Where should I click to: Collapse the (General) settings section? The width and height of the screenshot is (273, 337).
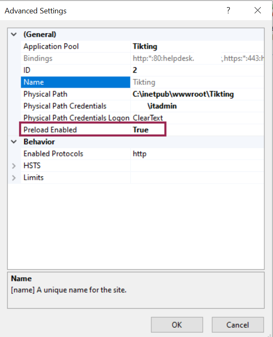coord(13,34)
